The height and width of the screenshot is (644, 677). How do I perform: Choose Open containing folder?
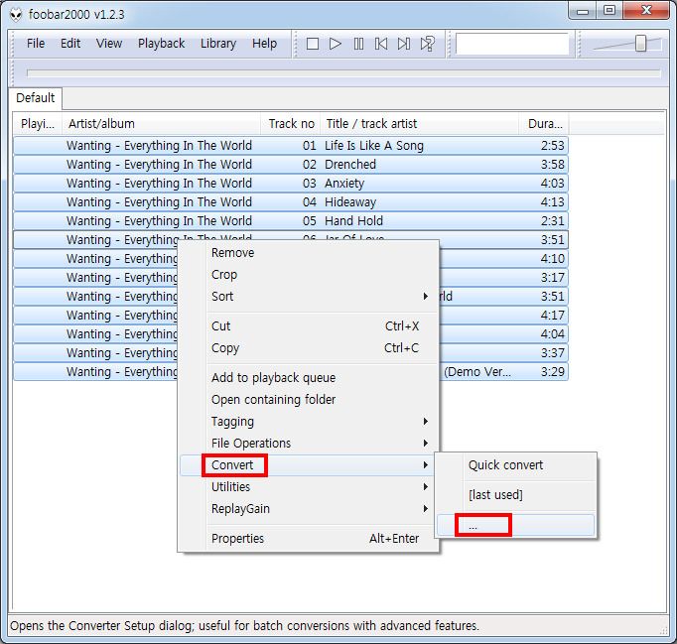pyautogui.click(x=309, y=399)
